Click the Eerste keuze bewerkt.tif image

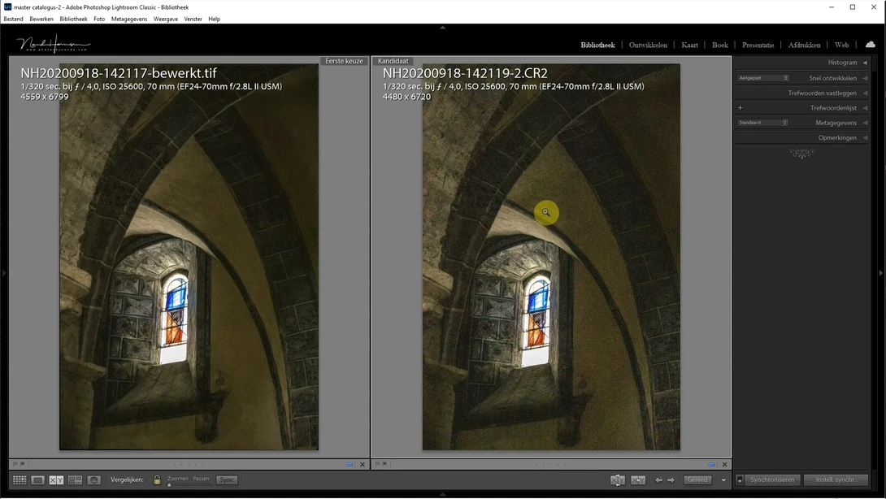click(x=189, y=257)
